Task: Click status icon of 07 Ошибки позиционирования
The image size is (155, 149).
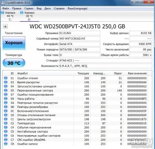Action: click(x=6, y=94)
